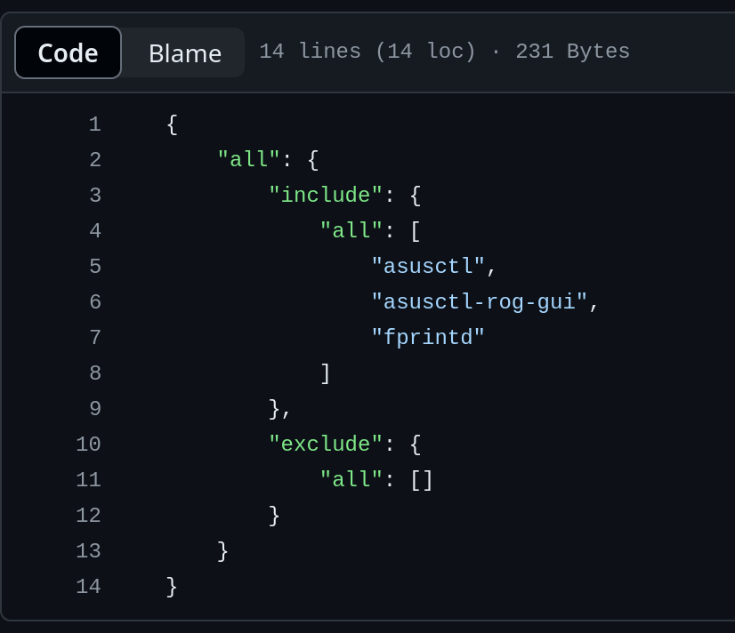
Task: Click the "include" key
Action: [326, 196]
